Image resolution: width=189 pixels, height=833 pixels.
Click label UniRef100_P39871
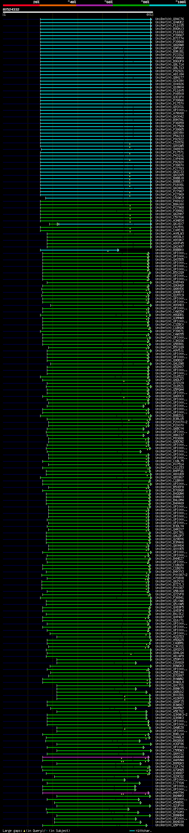(170, 331)
